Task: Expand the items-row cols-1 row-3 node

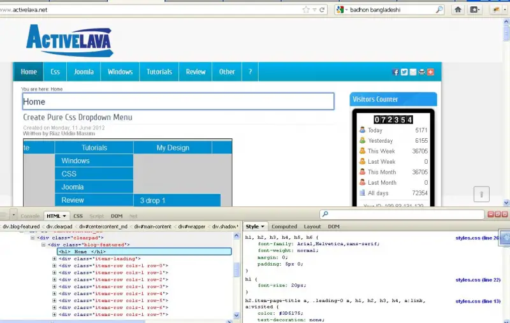Action: (54, 287)
